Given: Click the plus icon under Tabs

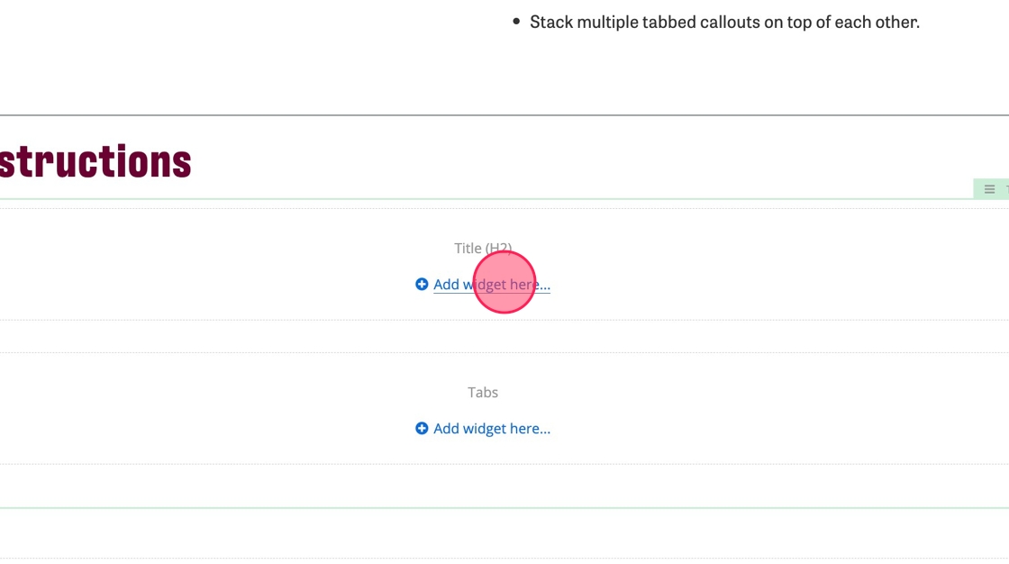Looking at the screenshot, I should (422, 429).
